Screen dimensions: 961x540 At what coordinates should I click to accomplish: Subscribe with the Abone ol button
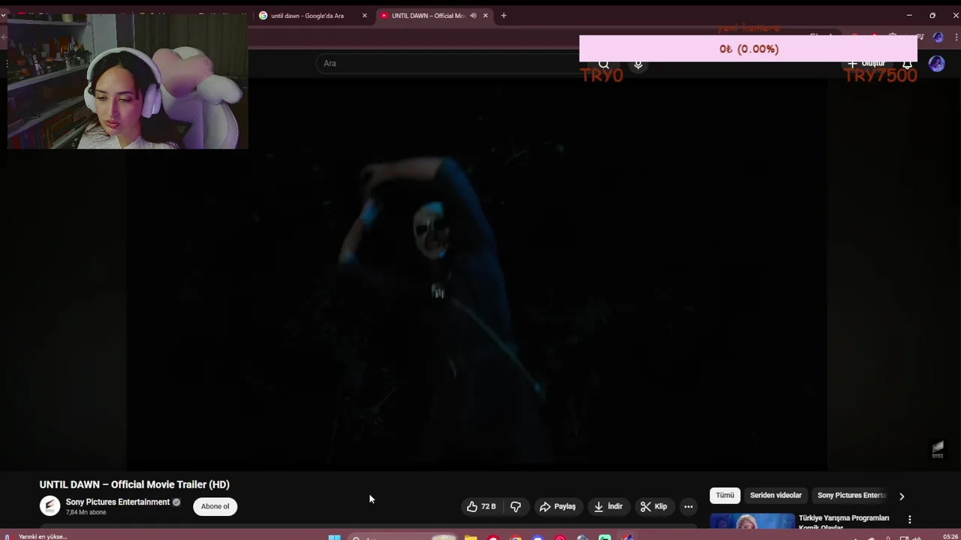click(x=215, y=506)
